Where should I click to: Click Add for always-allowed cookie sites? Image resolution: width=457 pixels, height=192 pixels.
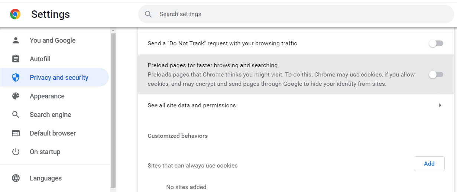point(429,164)
